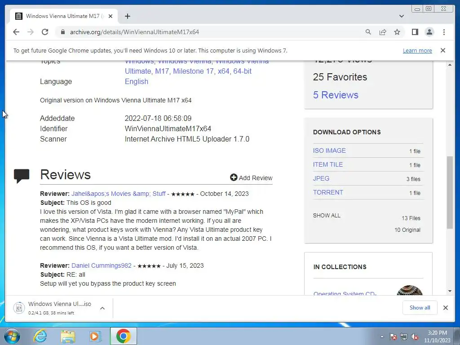Bookmark this page with the star

point(397,32)
